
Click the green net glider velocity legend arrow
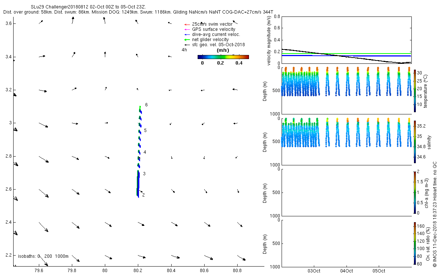tap(187, 40)
